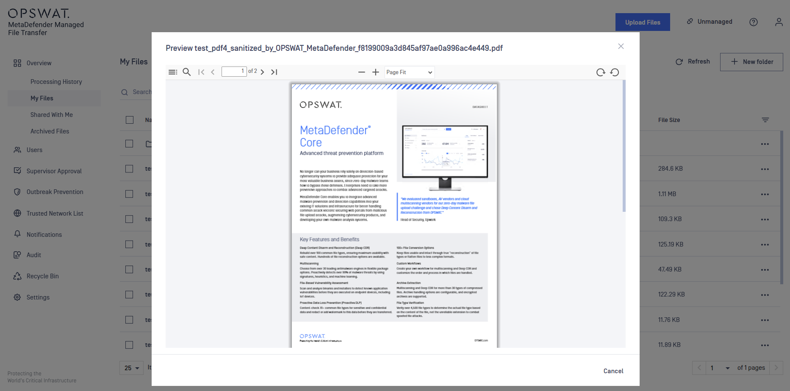Check the 1.11 MB file row checkbox
Screen dimensions: 790x391
[x=130, y=194]
